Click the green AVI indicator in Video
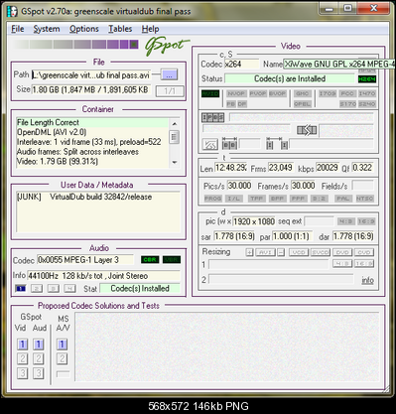The height and width of the screenshot is (414, 396). [210, 93]
